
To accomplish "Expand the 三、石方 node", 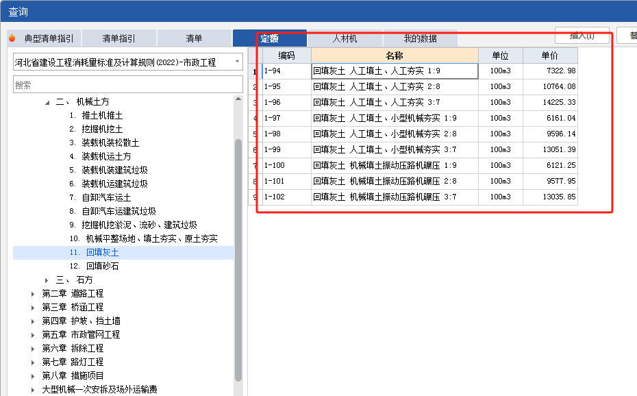I will pyautogui.click(x=47, y=280).
